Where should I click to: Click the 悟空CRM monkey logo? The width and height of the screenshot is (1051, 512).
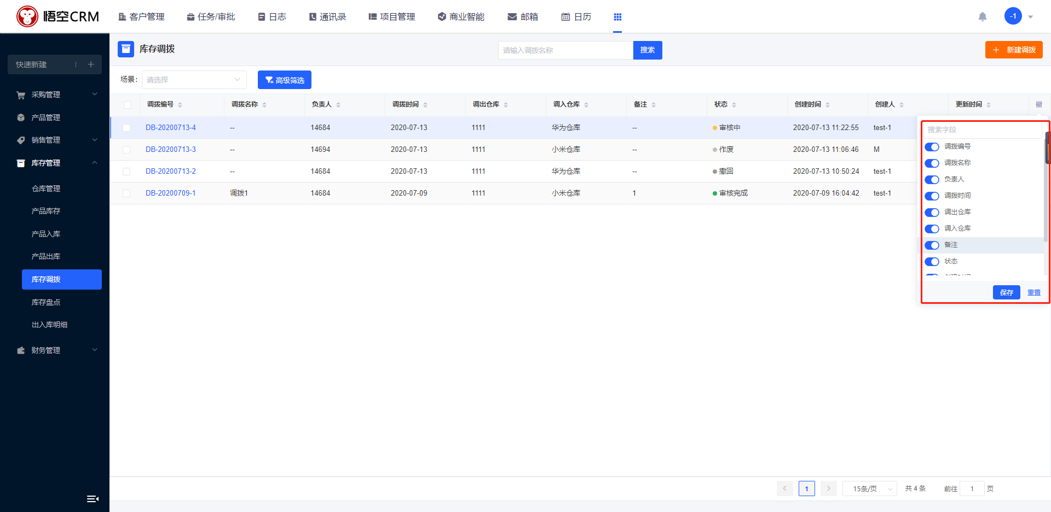point(27,16)
